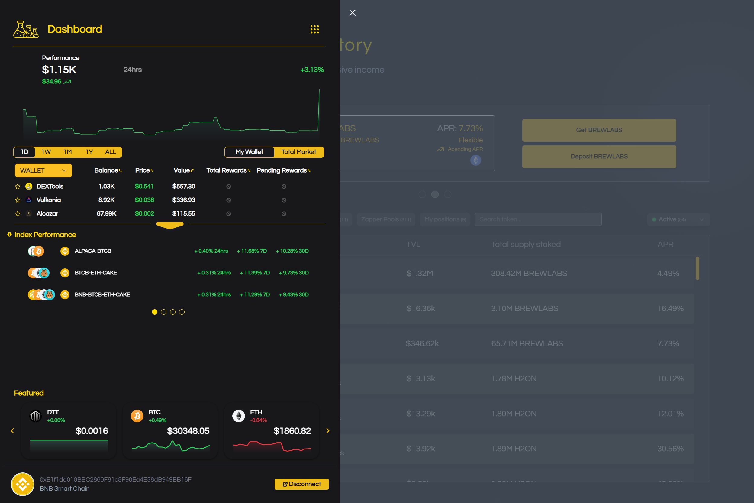Go to next featured tokens

tap(328, 431)
